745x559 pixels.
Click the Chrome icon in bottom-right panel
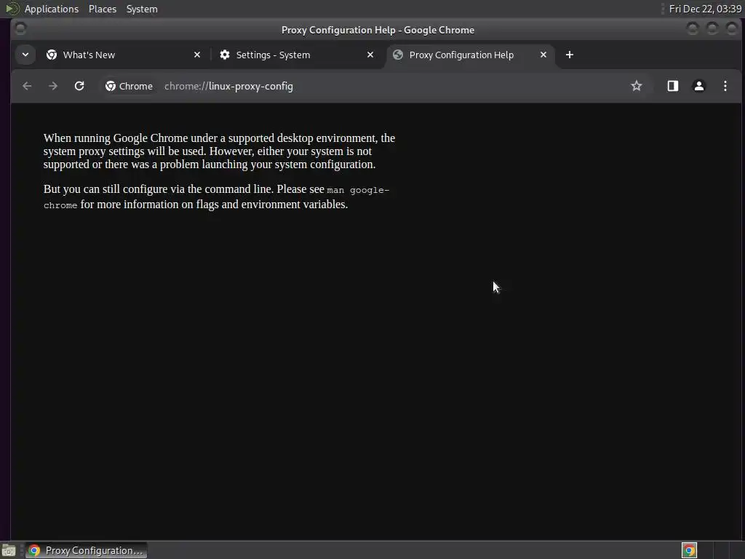click(x=689, y=550)
